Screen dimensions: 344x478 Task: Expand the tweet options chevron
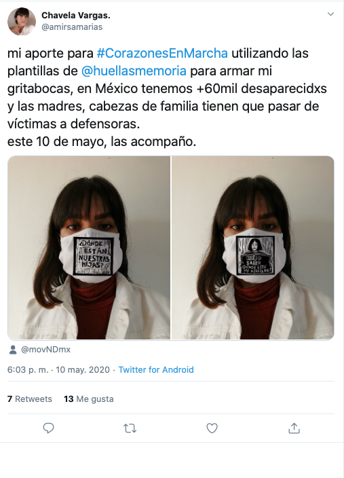[330, 14]
